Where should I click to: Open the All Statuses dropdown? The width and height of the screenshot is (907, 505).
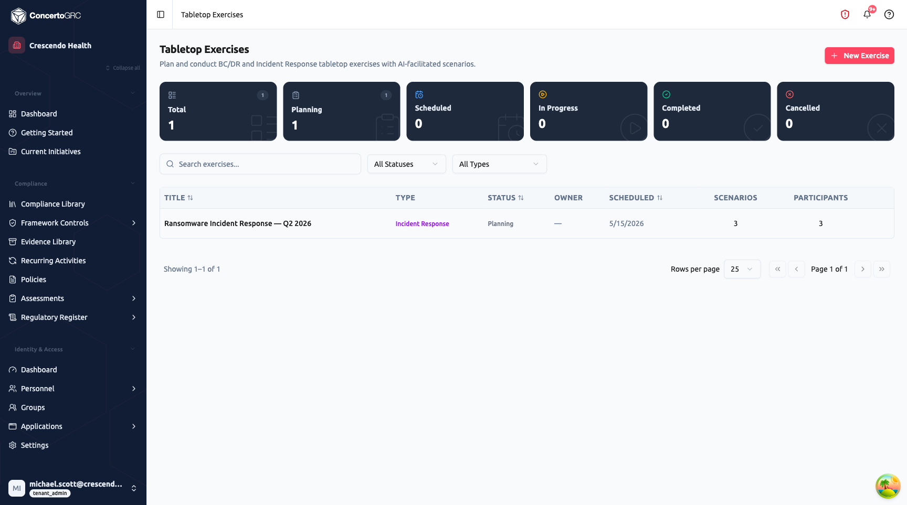click(x=406, y=164)
